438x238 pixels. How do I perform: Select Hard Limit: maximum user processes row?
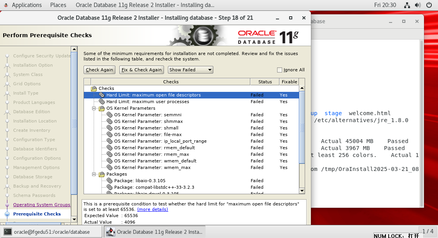coord(191,102)
